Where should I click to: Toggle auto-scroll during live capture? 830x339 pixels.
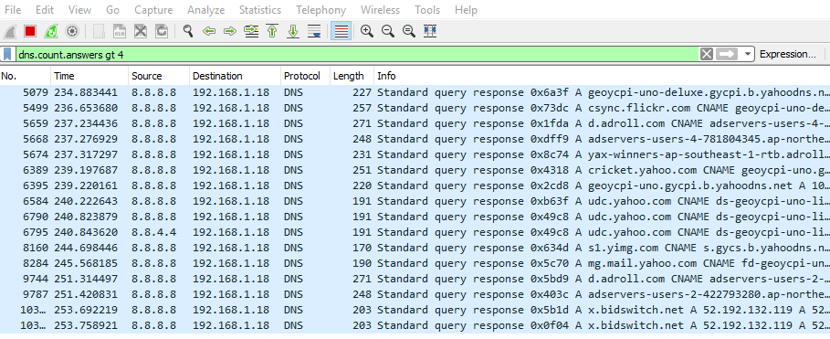(x=314, y=31)
